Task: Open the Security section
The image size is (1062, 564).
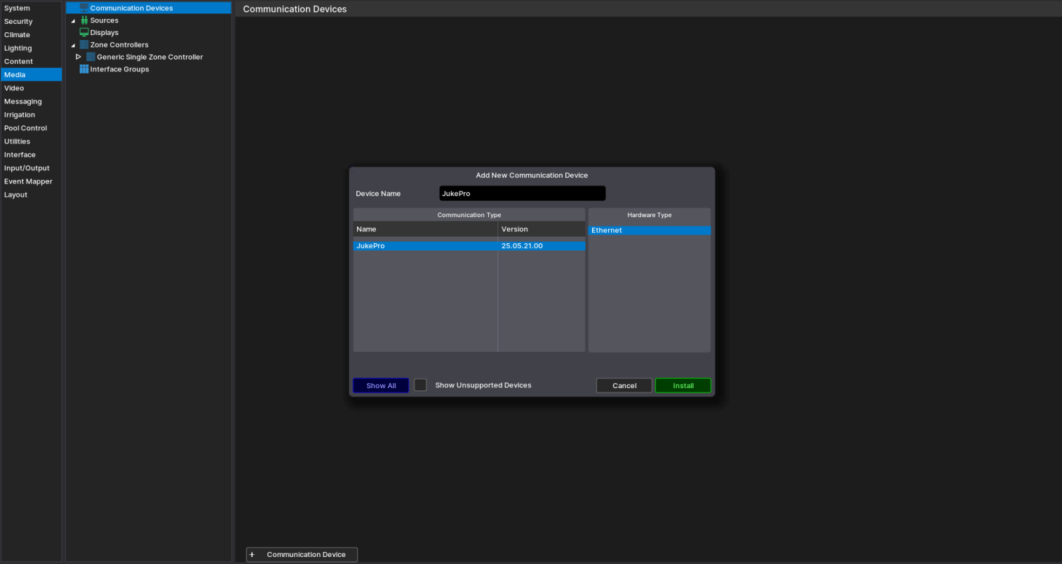Action: (x=31, y=22)
